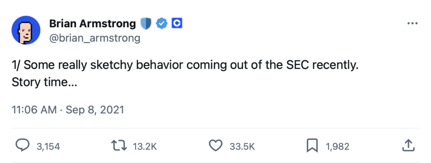This screenshot has height=163, width=431.
Task: Open the Brian Armstrong display name link
Action: tap(93, 24)
